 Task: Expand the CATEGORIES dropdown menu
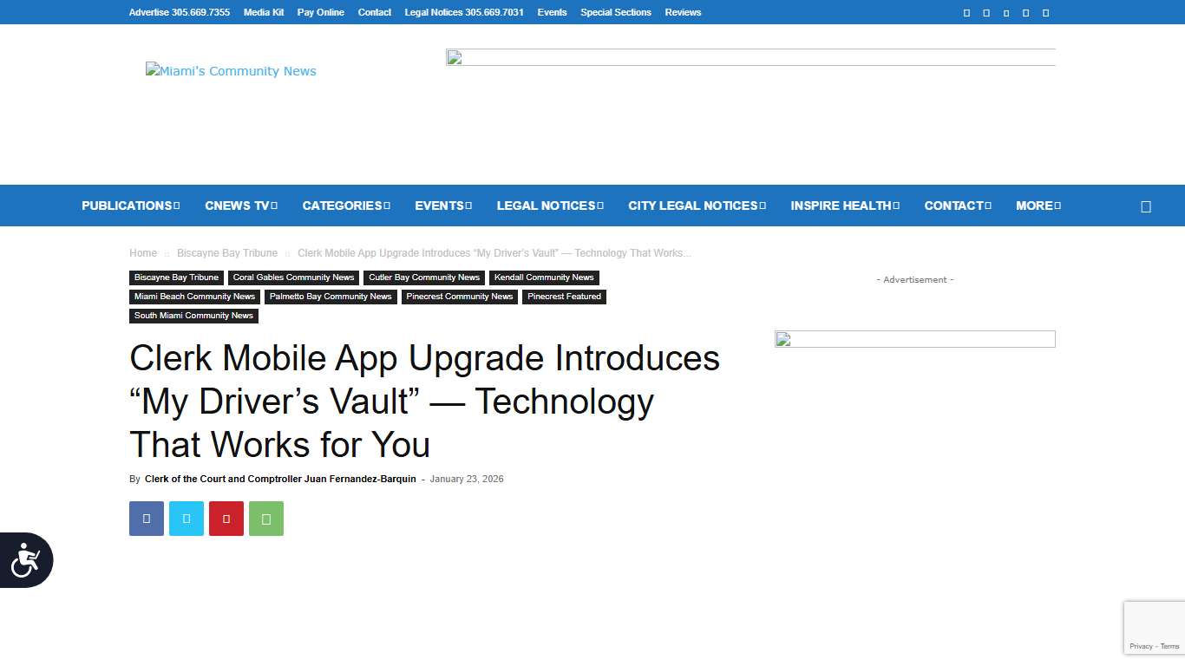345,206
